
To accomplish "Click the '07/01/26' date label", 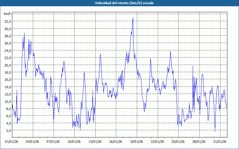I will point(53,142).
